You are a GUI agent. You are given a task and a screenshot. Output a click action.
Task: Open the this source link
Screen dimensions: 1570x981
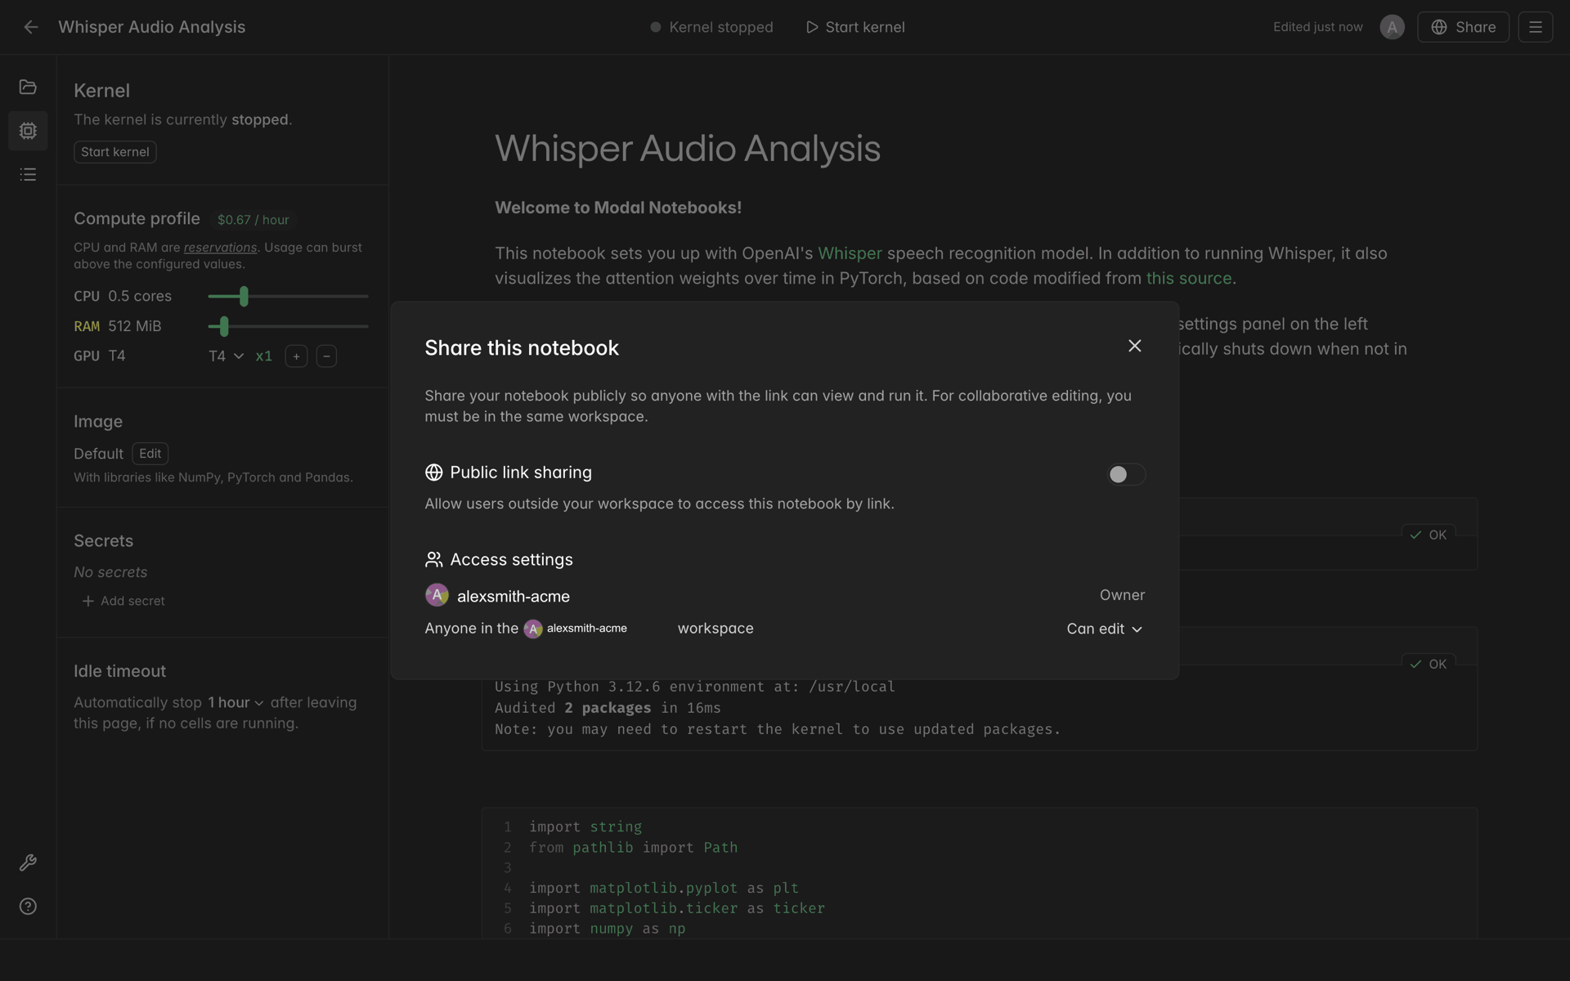tap(1188, 278)
